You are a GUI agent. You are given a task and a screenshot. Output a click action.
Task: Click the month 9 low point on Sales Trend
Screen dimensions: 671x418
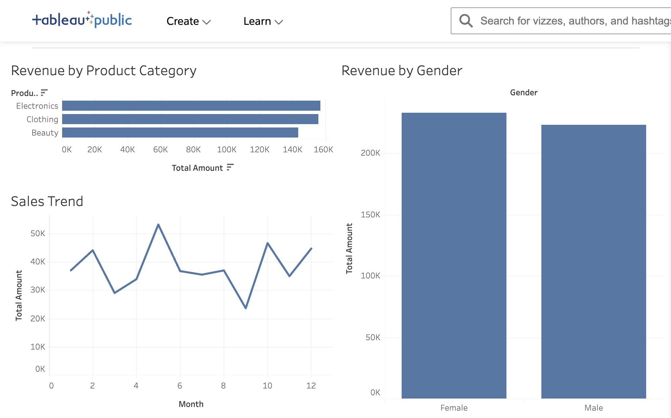pyautogui.click(x=246, y=308)
